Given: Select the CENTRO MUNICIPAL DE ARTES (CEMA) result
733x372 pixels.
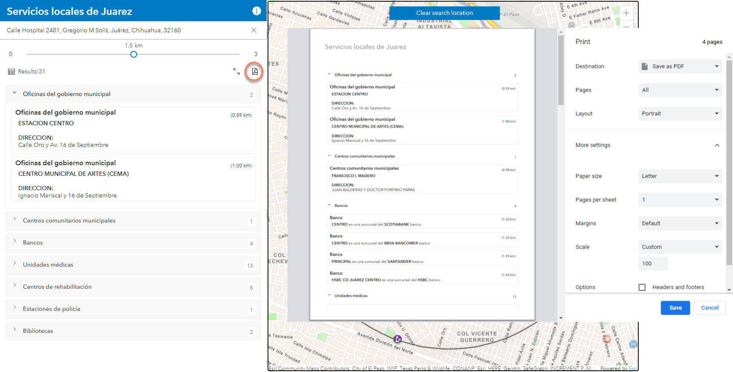Looking at the screenshot, I should pos(133,179).
